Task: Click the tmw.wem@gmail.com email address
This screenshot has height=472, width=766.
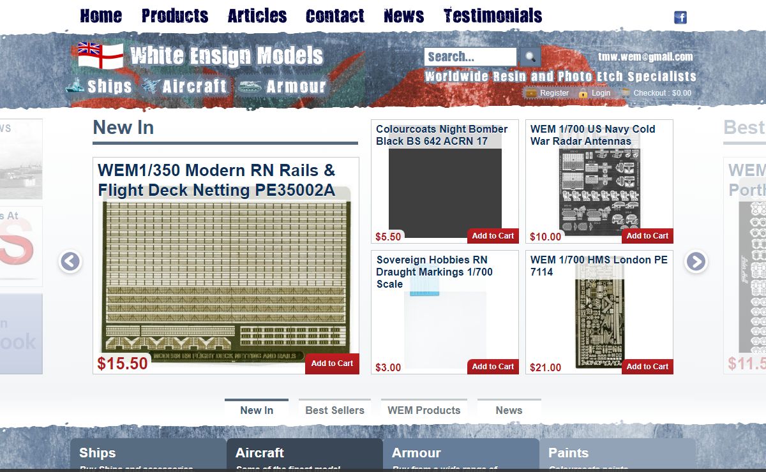Action: point(645,57)
